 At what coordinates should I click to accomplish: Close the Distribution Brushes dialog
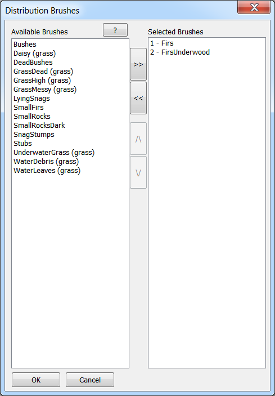tap(254, 7)
